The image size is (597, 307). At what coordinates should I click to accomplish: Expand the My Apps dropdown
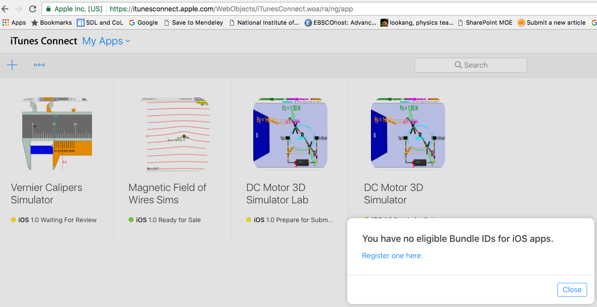[106, 41]
